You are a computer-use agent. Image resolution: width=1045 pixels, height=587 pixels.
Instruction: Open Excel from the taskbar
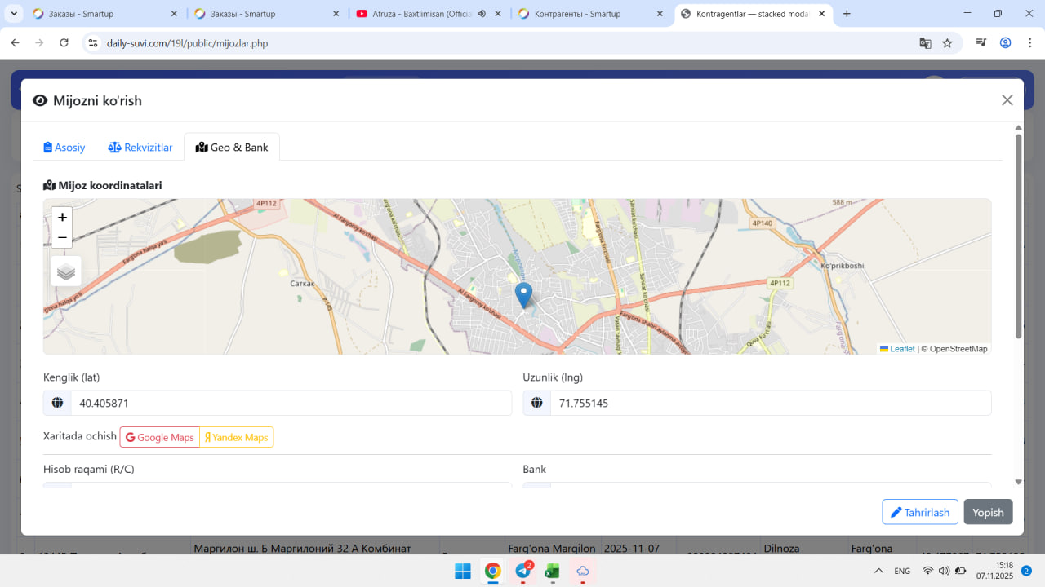(x=552, y=571)
